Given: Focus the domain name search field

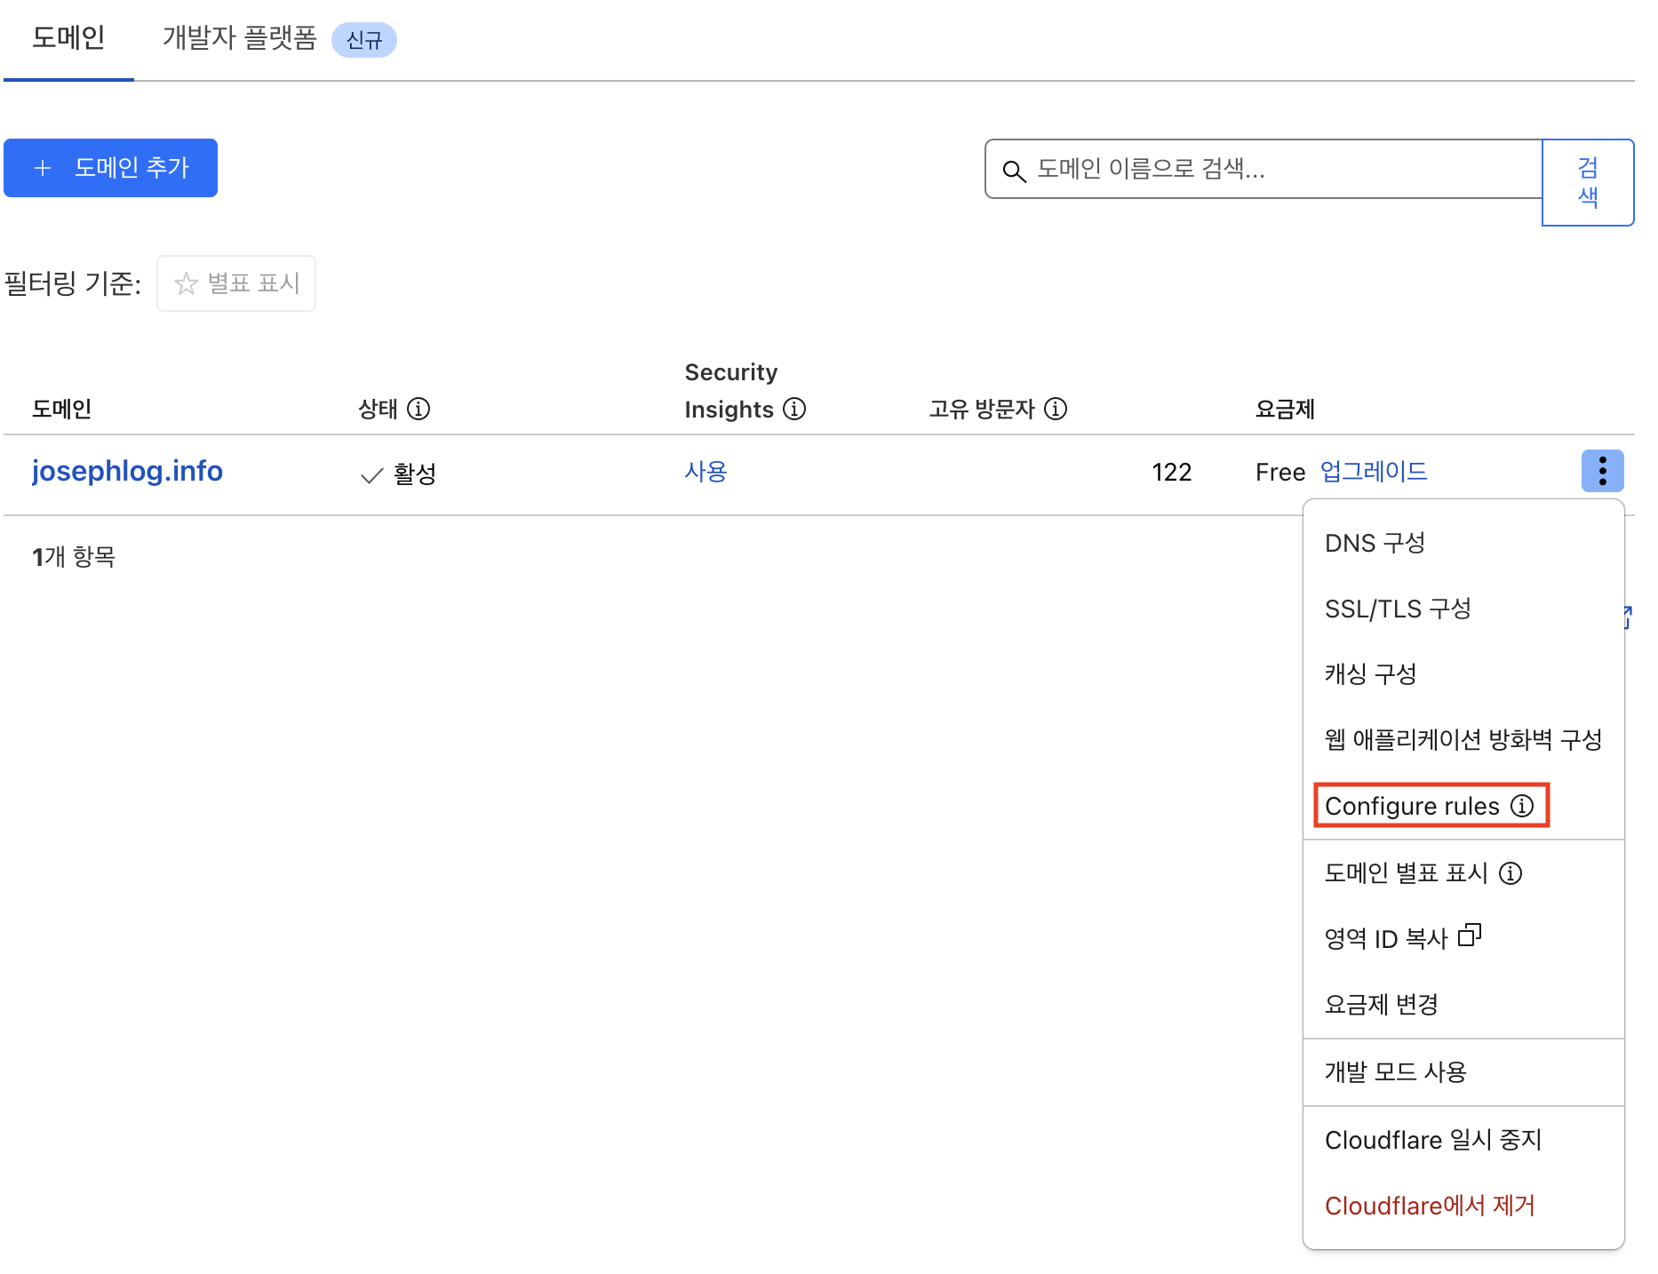Looking at the screenshot, I should tap(1279, 169).
